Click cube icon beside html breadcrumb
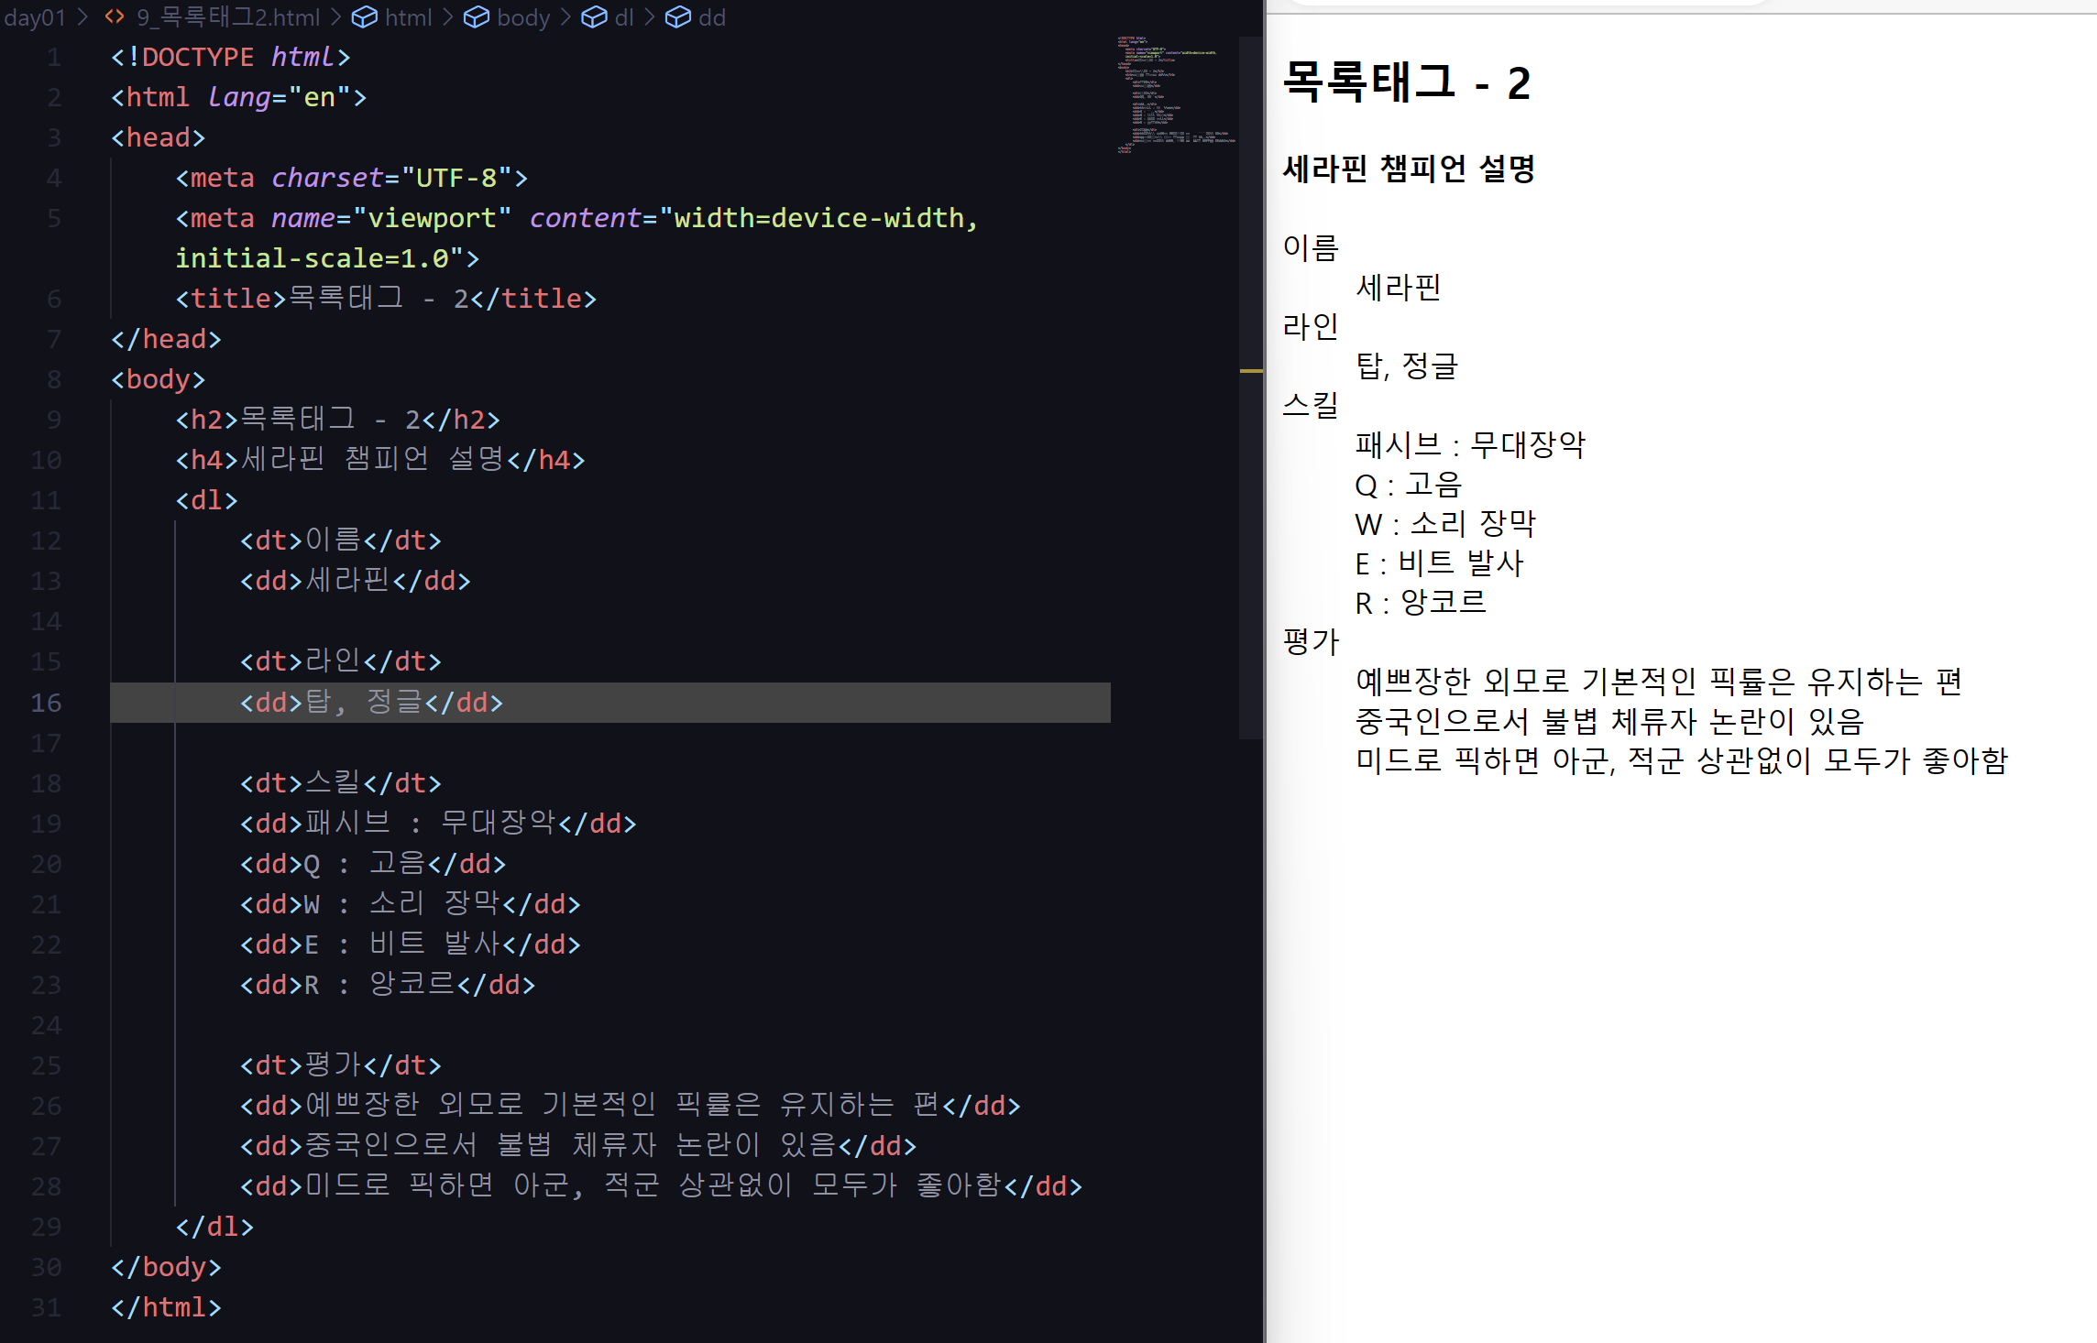The width and height of the screenshot is (2097, 1343). click(365, 16)
